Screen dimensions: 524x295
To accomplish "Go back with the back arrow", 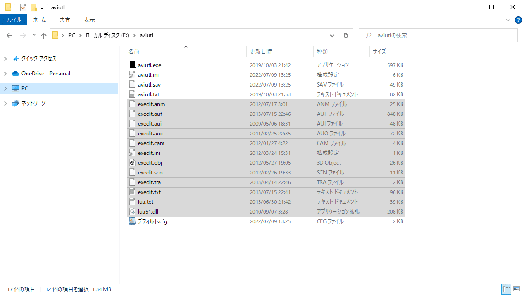I will 9,35.
